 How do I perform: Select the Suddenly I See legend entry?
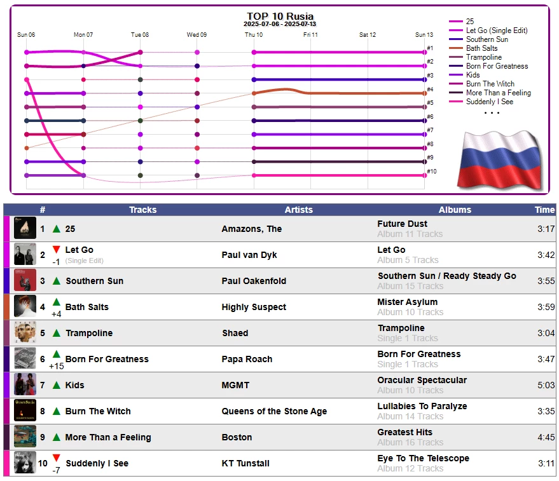point(490,102)
